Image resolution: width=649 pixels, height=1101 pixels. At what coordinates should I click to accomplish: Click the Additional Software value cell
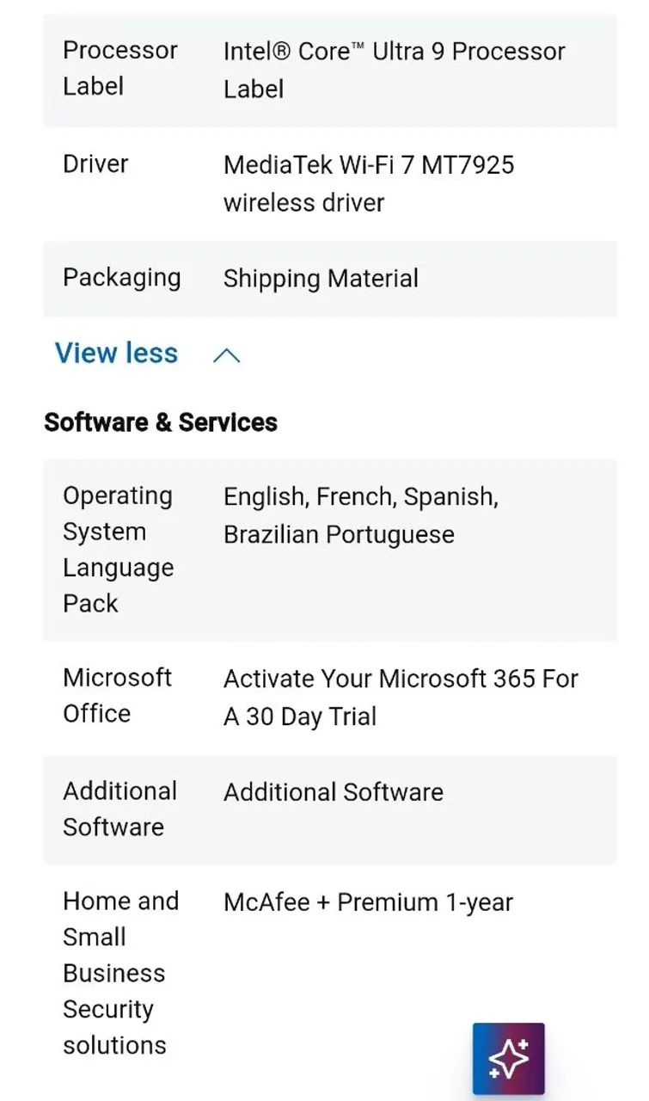334,792
